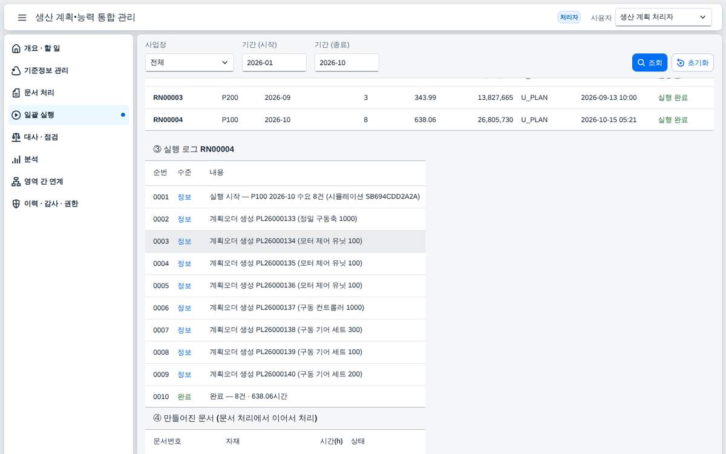Click the play icon beside 일괄 실행
Image resolution: width=726 pixels, height=454 pixels.
(16, 115)
